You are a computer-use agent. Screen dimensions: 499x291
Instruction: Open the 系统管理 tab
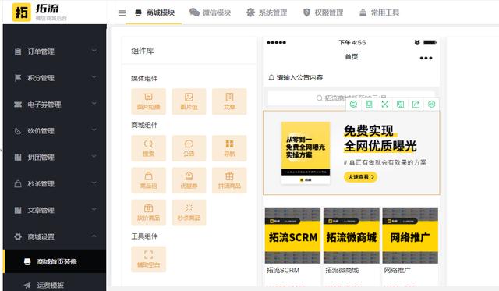coord(267,12)
